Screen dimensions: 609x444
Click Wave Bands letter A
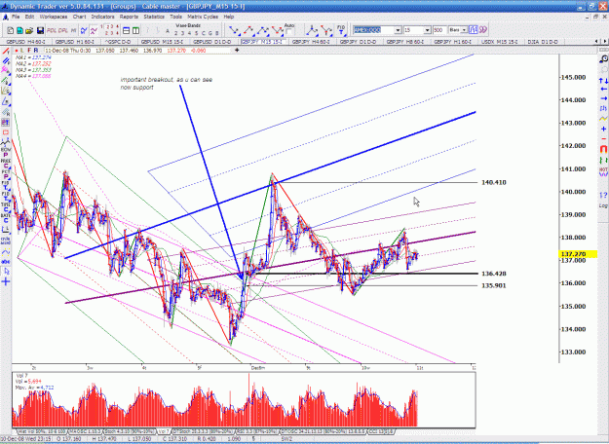[x=168, y=31]
